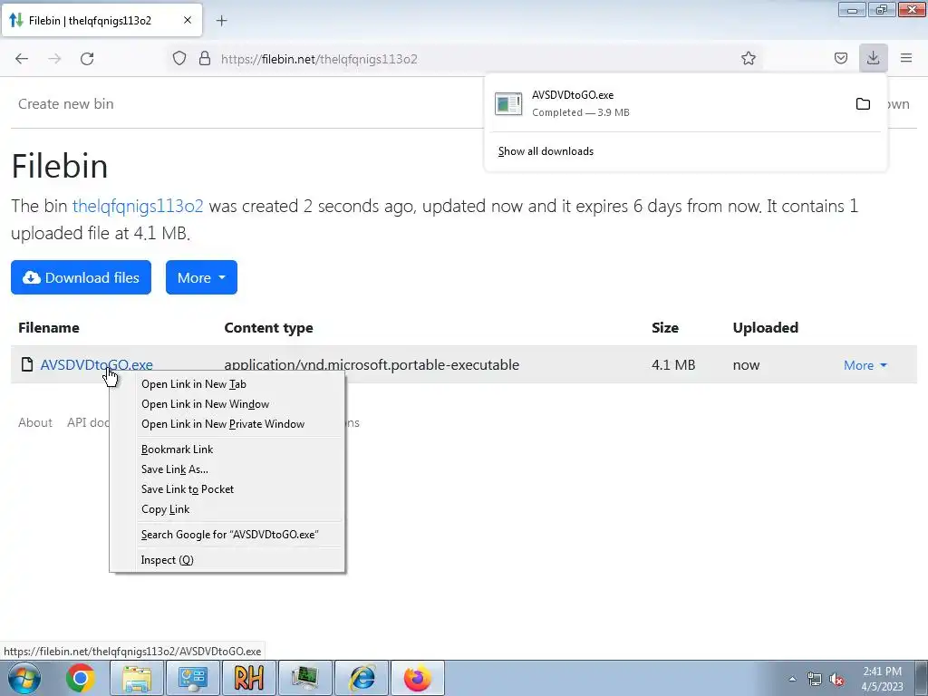Show hidden system tray icons
Image resolution: width=928 pixels, height=696 pixels.
792,679
